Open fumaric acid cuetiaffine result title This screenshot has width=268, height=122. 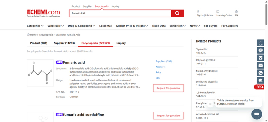click(83, 115)
